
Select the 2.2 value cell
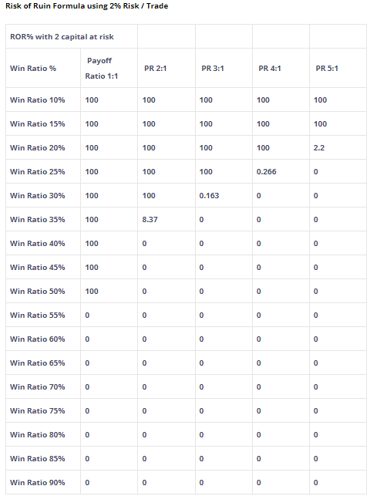click(338, 148)
